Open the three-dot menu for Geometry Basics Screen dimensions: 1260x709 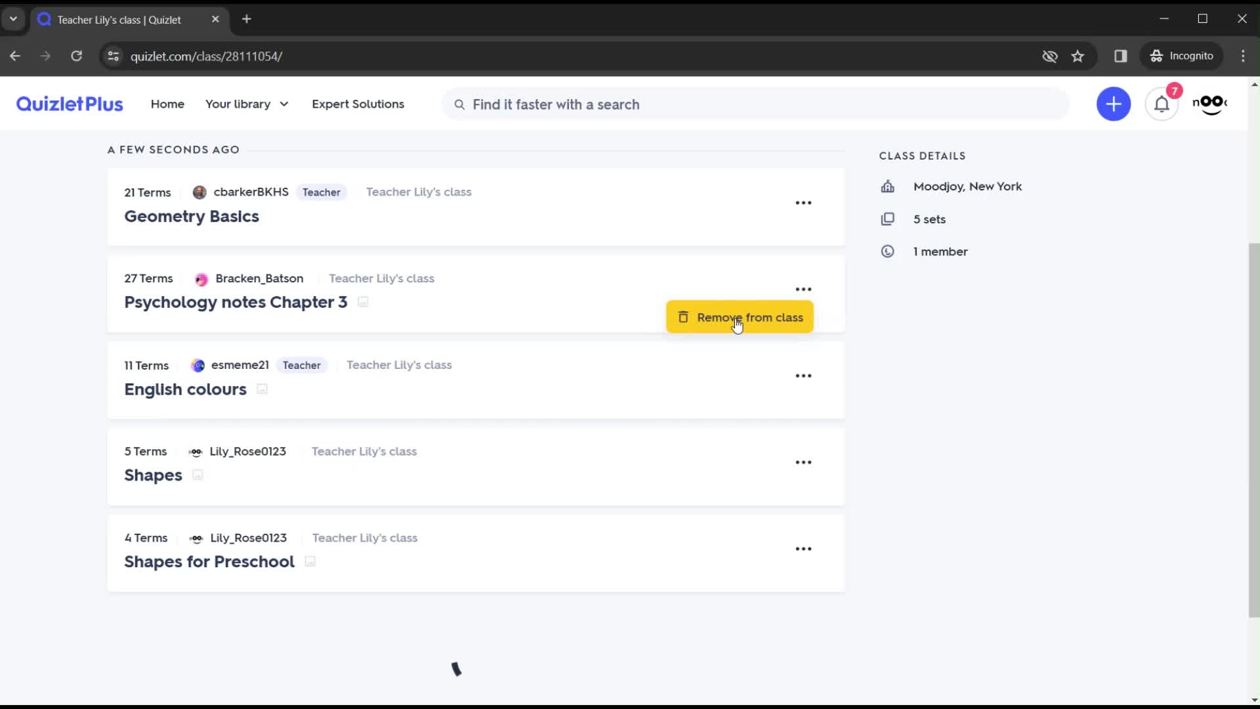point(803,203)
